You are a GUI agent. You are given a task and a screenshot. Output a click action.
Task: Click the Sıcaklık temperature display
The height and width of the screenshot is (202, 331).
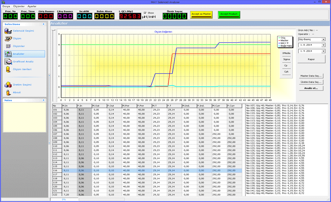pos(84,16)
